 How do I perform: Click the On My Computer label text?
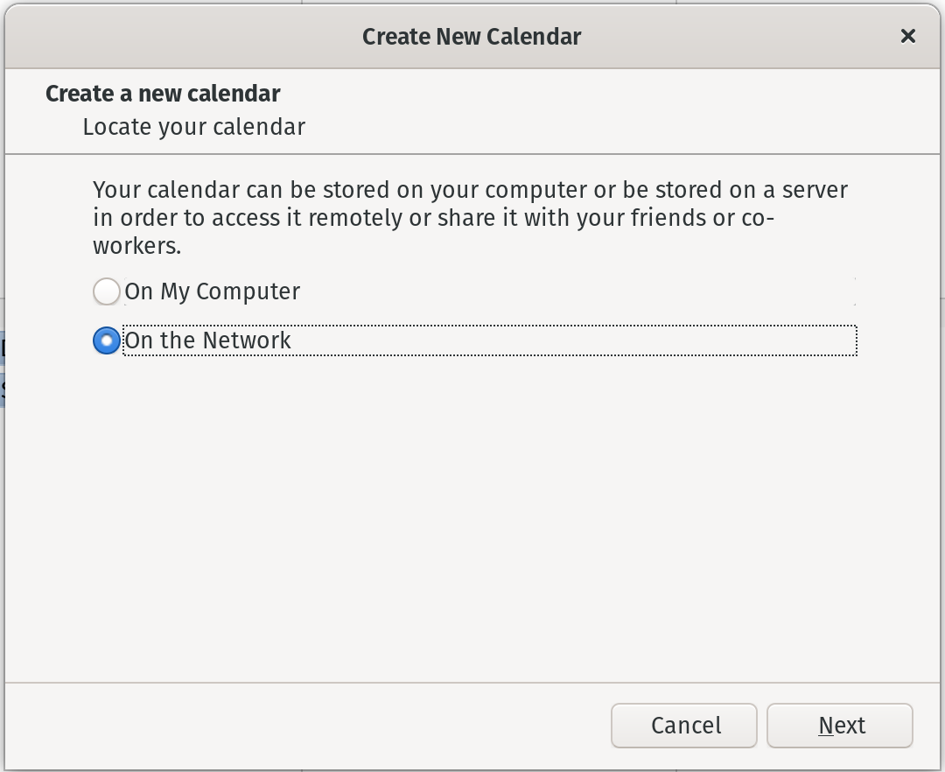[213, 291]
